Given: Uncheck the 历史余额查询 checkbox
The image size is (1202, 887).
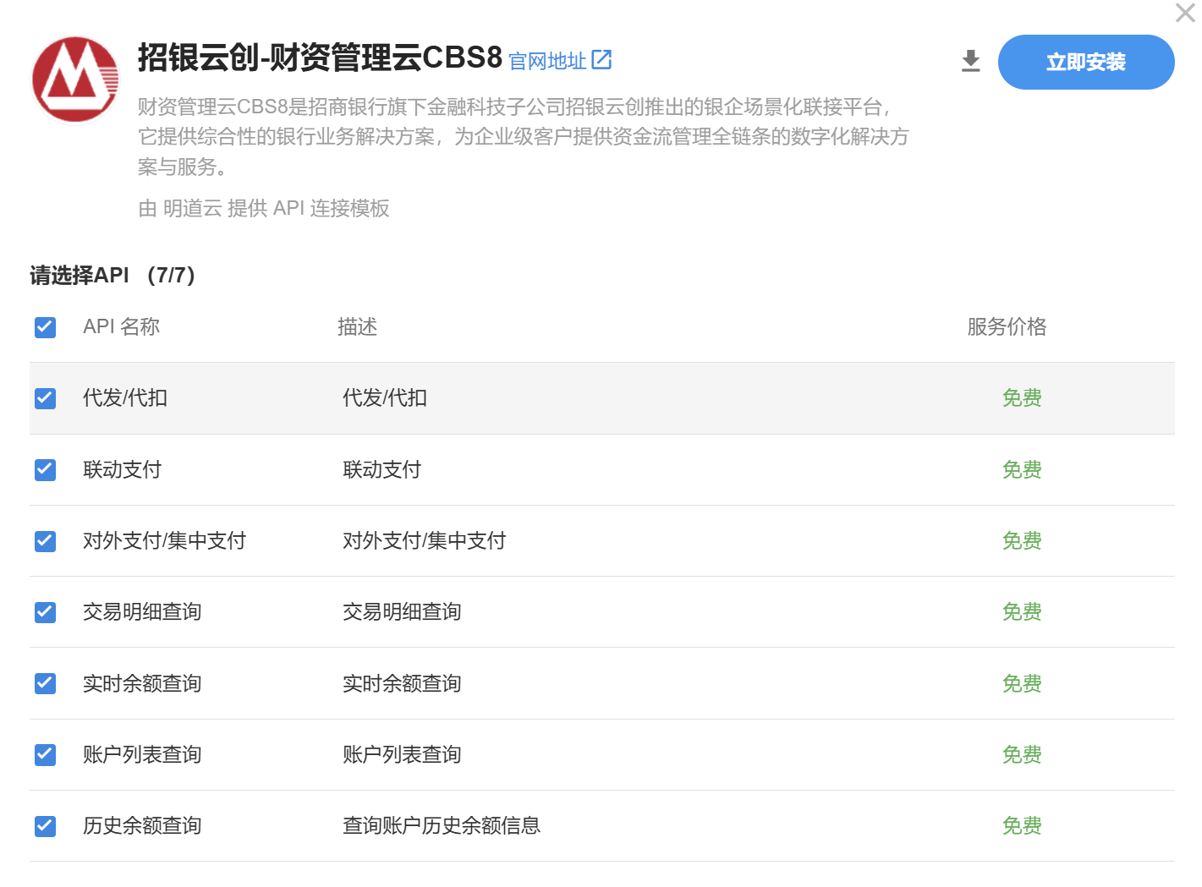Looking at the screenshot, I should click(45, 826).
